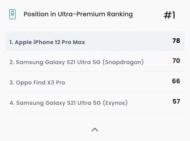190x141 pixels.
Task: Click the rank number 2. before Samsung
Action: [12, 62]
